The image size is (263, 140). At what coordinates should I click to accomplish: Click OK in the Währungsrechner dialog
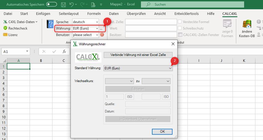point(162,131)
